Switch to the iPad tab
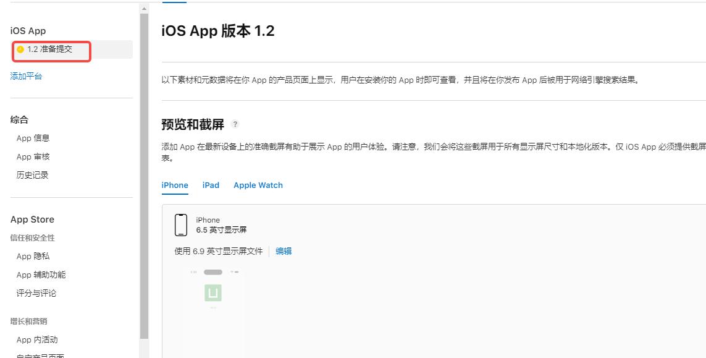 click(x=211, y=185)
